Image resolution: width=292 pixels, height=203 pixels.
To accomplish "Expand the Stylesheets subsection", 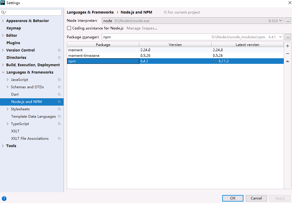I will [7, 109].
